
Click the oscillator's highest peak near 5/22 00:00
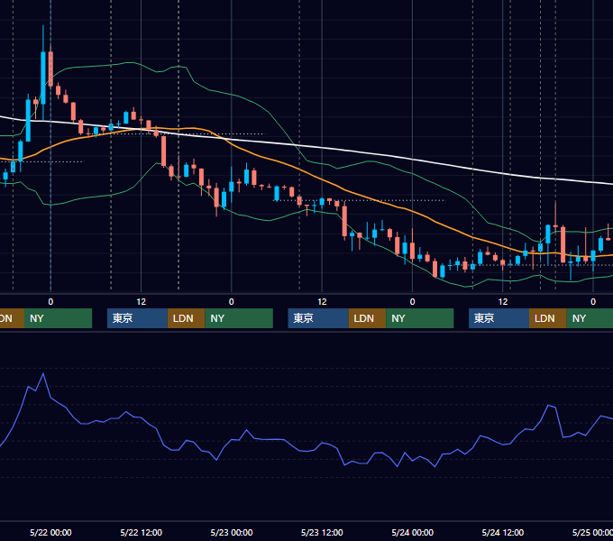click(43, 374)
